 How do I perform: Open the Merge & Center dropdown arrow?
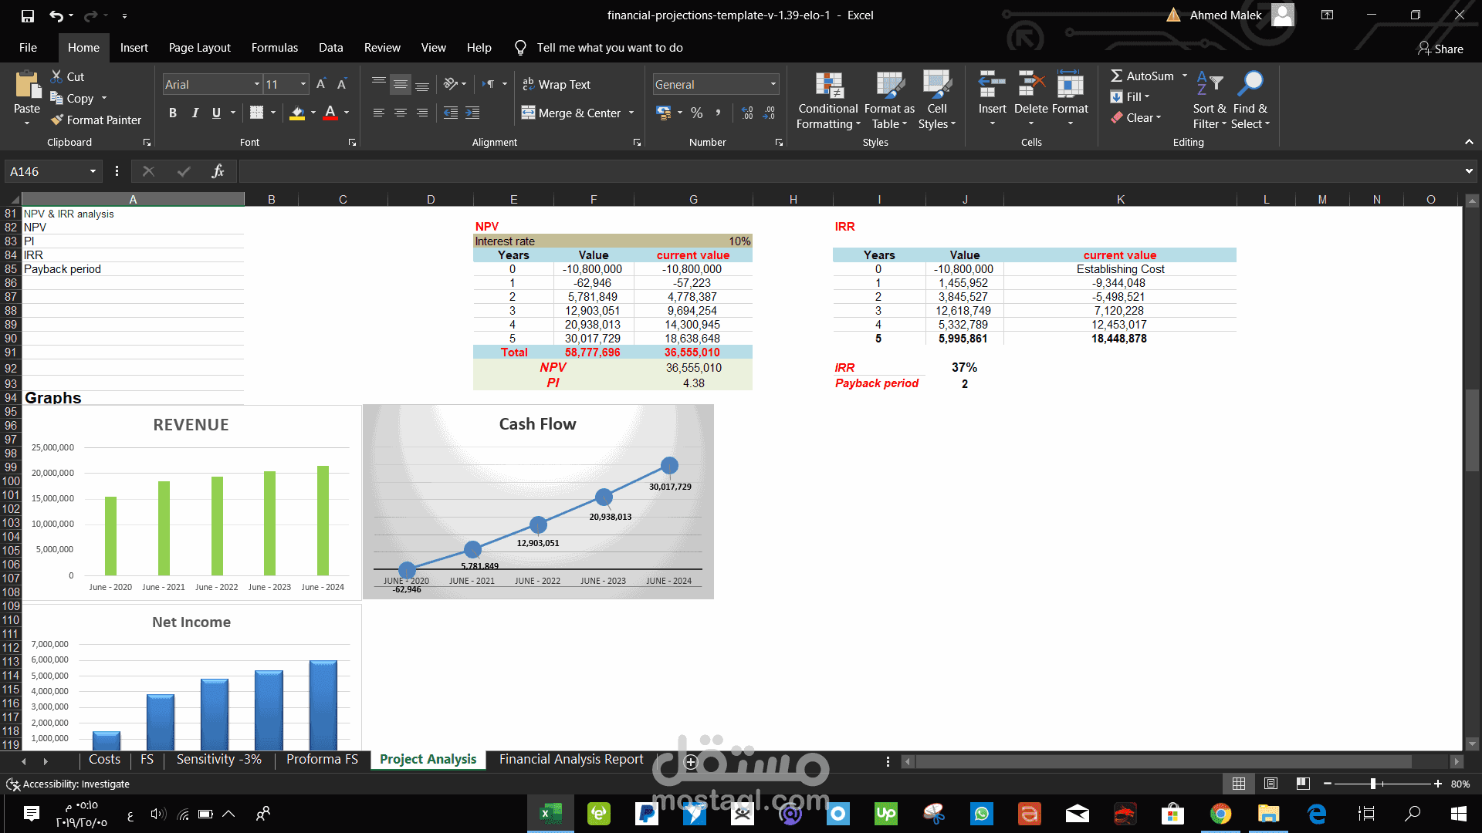pos(631,113)
